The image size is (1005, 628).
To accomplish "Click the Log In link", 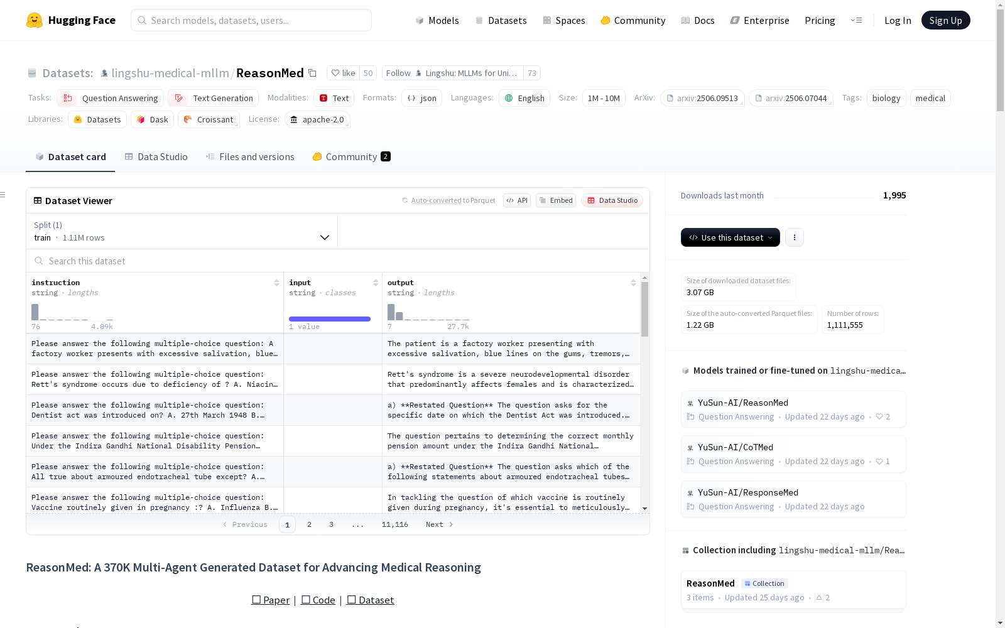I will point(898,20).
